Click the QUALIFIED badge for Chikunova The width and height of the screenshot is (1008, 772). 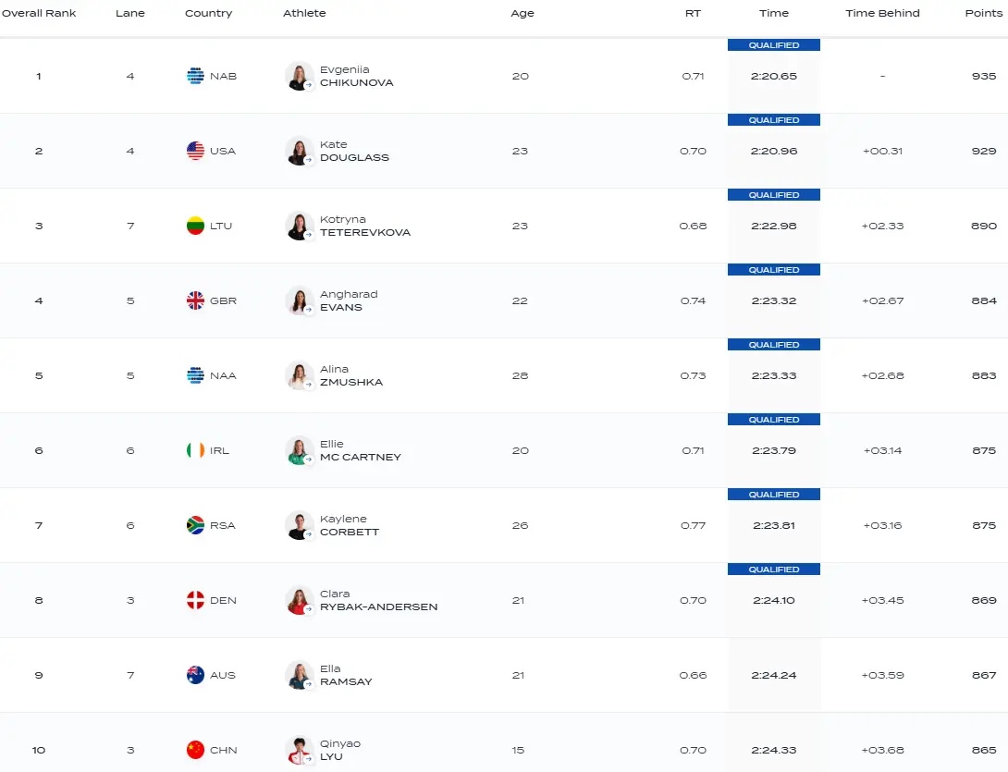point(774,45)
